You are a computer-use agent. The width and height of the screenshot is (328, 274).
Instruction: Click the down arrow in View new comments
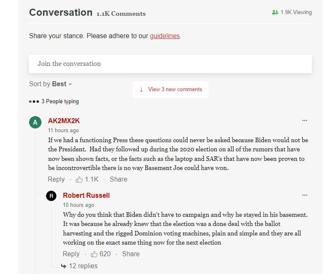[x=141, y=90]
